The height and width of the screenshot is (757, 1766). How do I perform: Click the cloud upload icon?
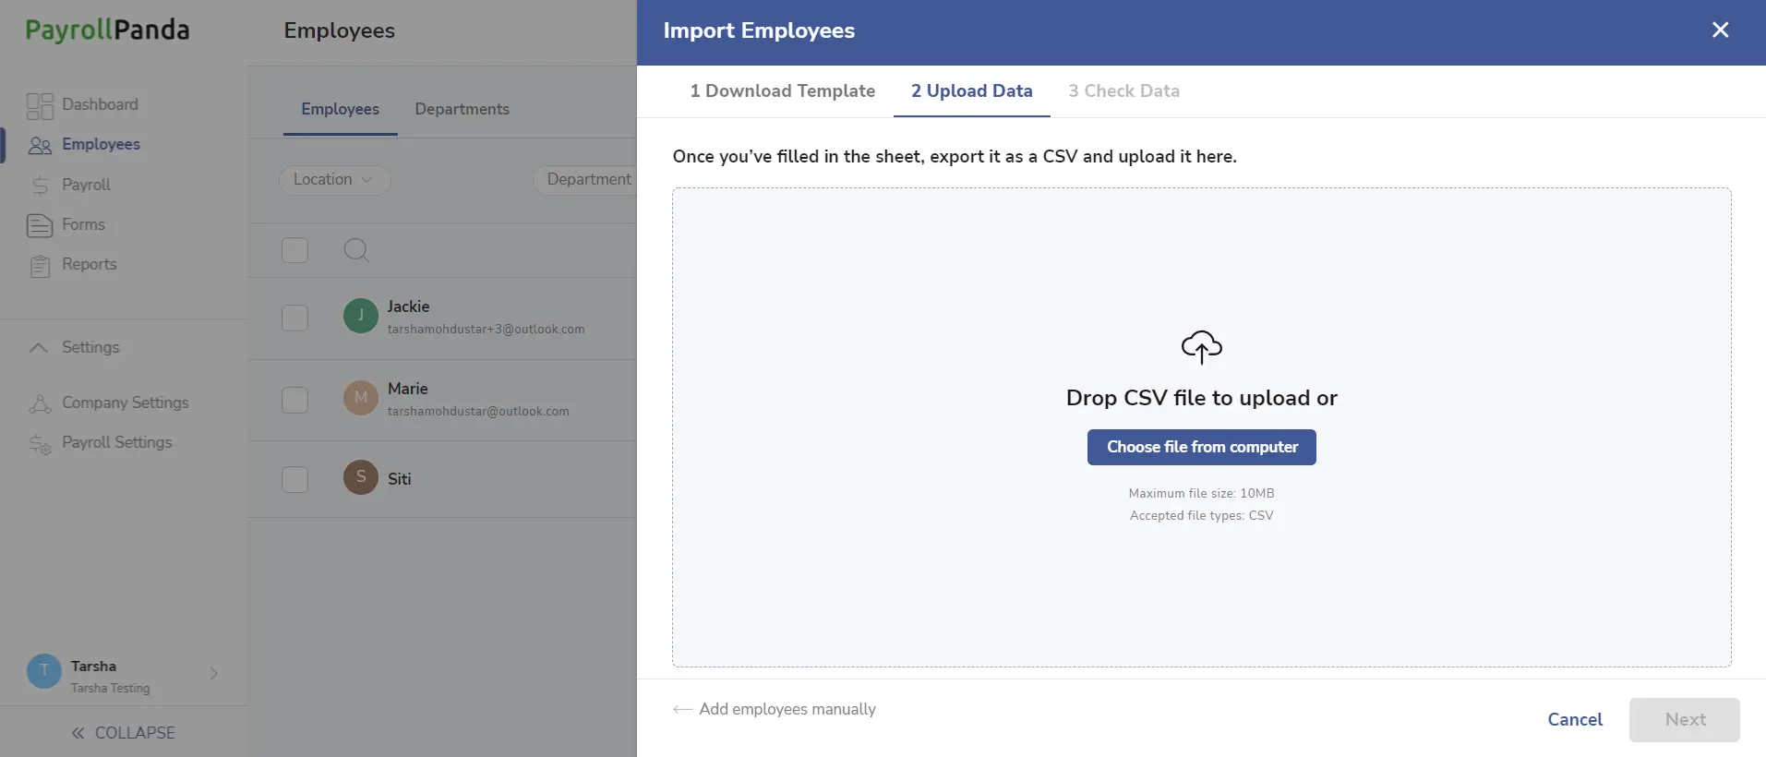(x=1201, y=347)
